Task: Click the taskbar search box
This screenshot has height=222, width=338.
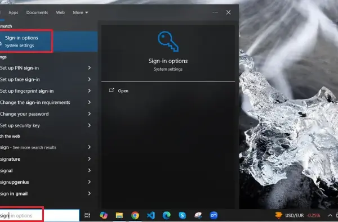Action: pos(39,215)
